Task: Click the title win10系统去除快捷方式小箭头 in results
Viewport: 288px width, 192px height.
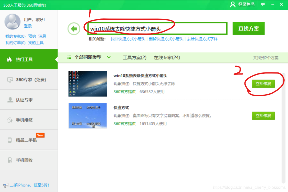Action: coord(140,76)
